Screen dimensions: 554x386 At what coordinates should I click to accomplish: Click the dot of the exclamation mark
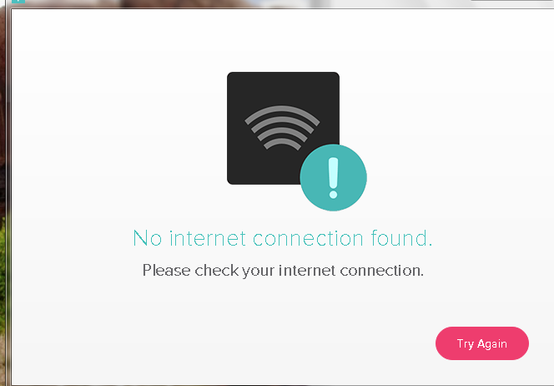(x=333, y=194)
